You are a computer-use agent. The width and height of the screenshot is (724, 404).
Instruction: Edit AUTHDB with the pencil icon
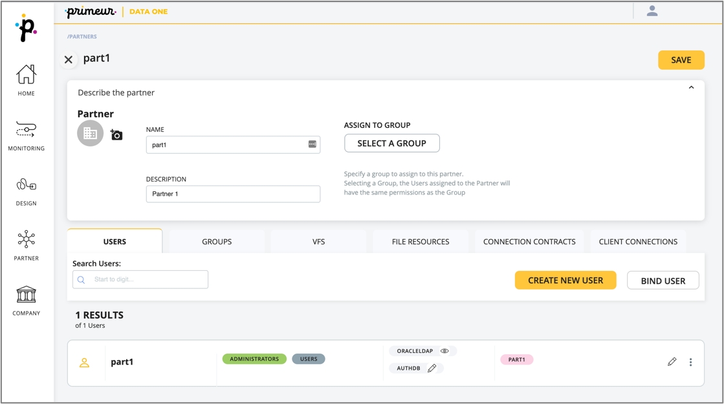coord(432,368)
